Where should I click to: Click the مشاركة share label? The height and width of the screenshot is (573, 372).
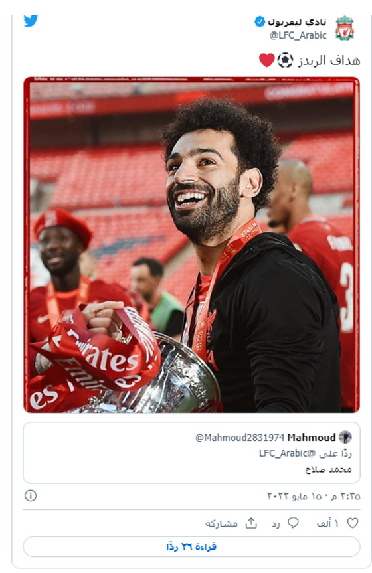click(221, 523)
